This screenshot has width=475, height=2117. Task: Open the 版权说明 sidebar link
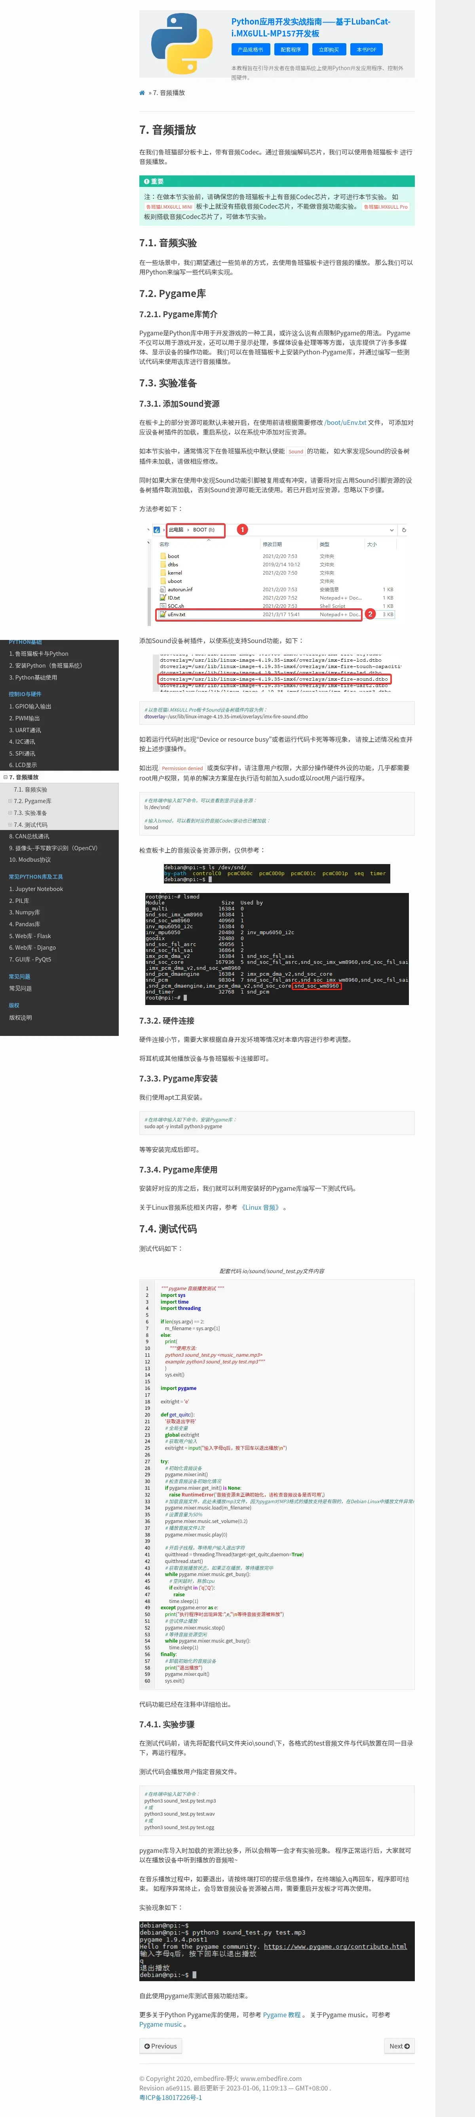(x=20, y=1017)
